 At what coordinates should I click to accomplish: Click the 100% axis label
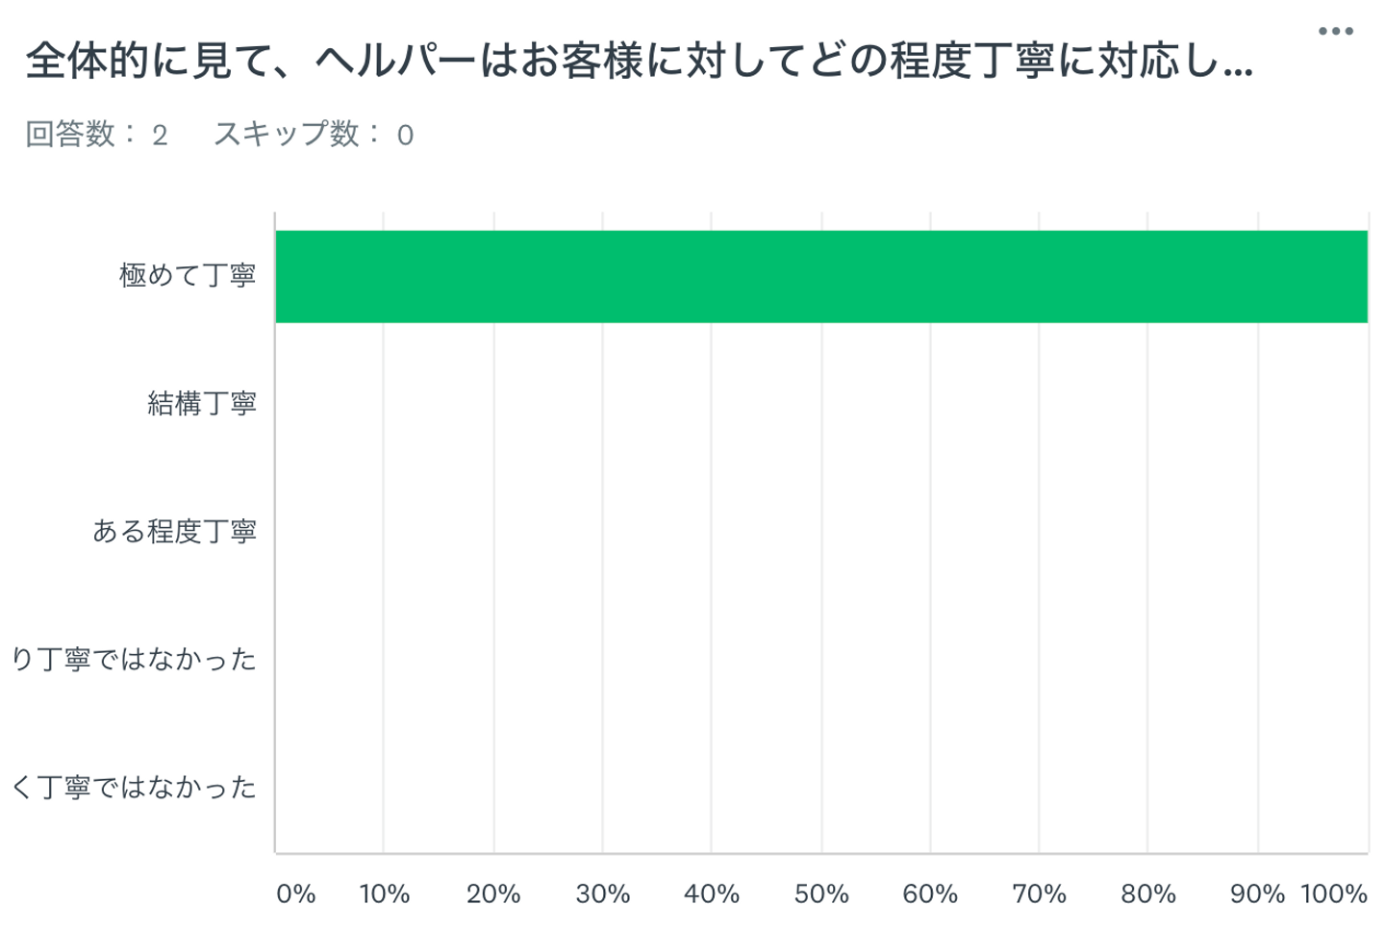coord(1334,894)
